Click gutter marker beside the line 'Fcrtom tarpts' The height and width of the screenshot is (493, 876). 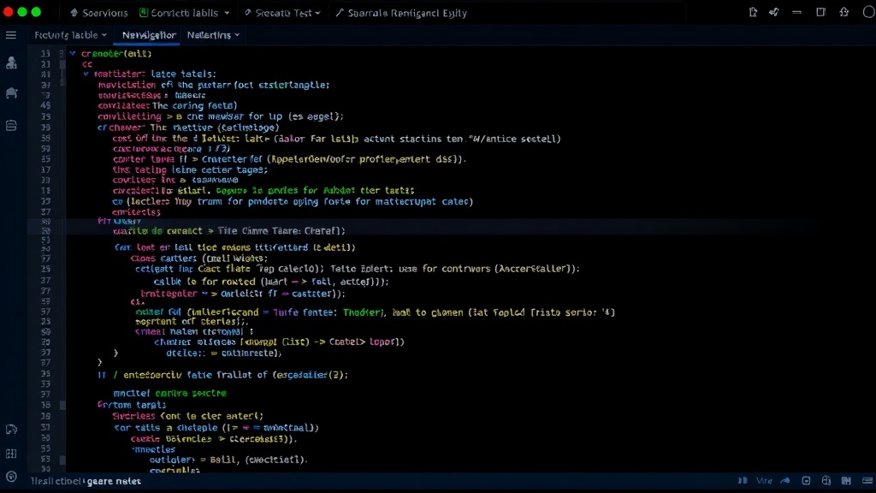coord(62,405)
